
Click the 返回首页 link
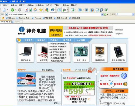click(119, 30)
